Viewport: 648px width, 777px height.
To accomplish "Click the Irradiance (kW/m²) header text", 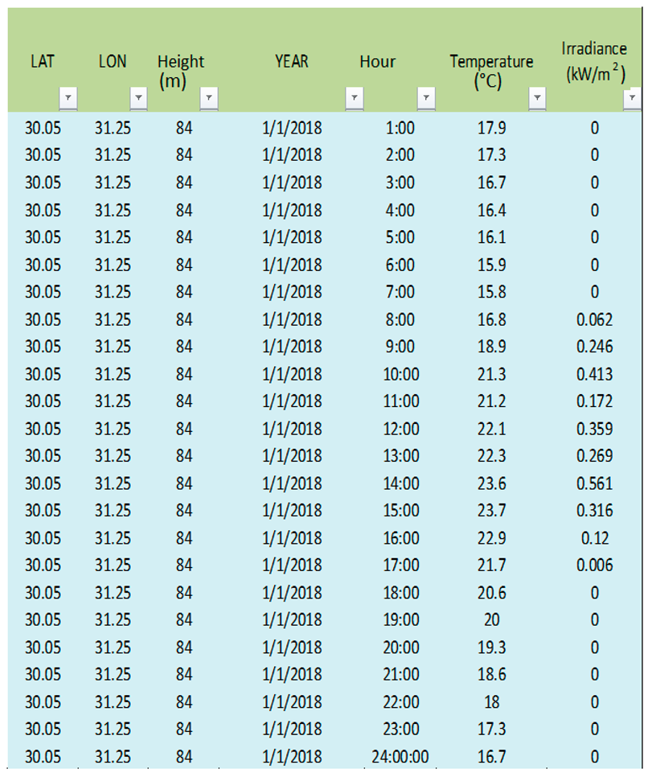I will (594, 62).
